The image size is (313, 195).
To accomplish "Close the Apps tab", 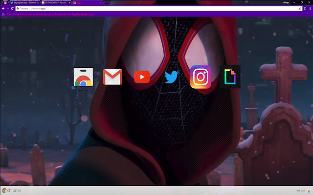I will pos(101,3).
